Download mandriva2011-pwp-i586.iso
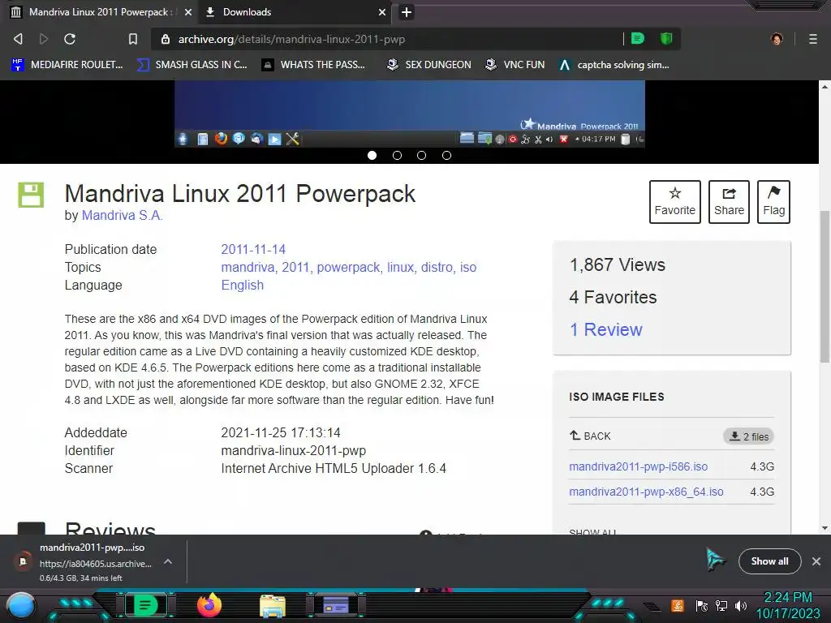Screen dimensions: 831x623 tap(638, 466)
